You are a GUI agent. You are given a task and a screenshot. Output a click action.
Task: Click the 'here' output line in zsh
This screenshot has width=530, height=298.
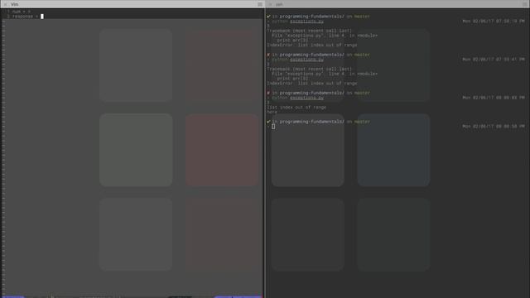(272, 112)
